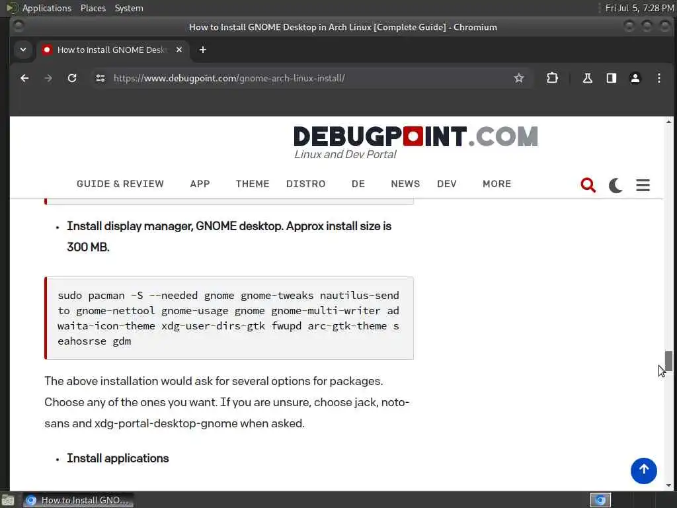677x508 pixels.
Task: Open a new browser tab
Action: click(202, 50)
